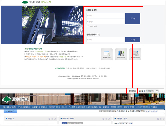Click the 비밀번호 input field

(106, 22)
